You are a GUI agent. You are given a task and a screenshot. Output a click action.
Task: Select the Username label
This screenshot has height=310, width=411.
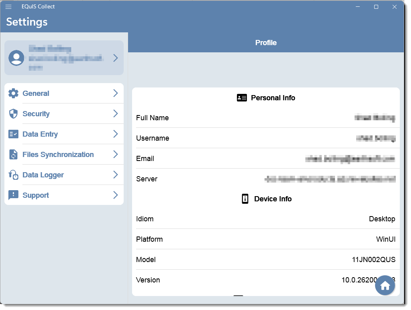tap(152, 138)
